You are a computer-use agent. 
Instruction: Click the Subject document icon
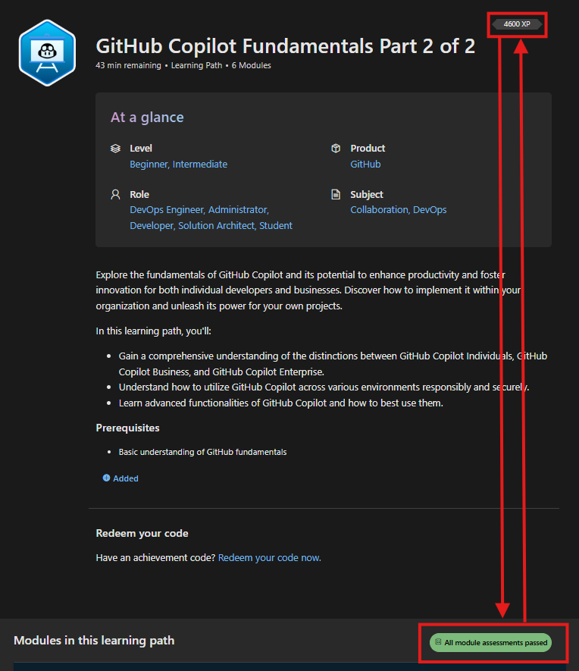(x=336, y=194)
